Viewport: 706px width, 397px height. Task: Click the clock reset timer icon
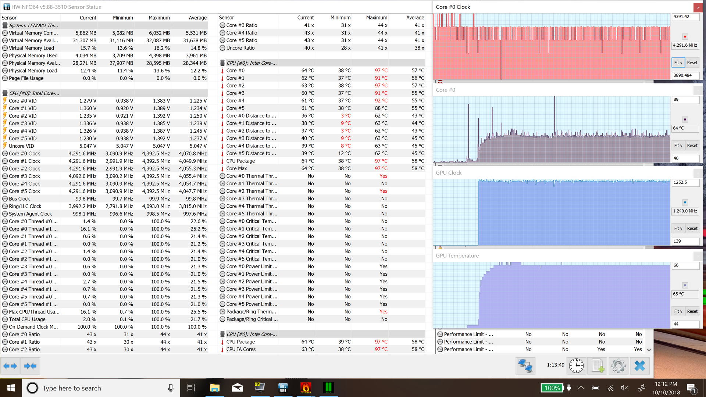coord(576,366)
